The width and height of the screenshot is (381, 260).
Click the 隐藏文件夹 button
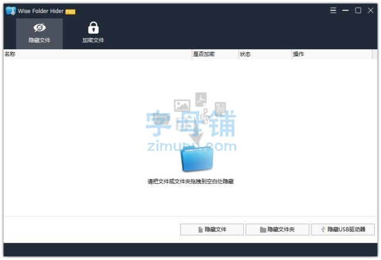[277, 230]
